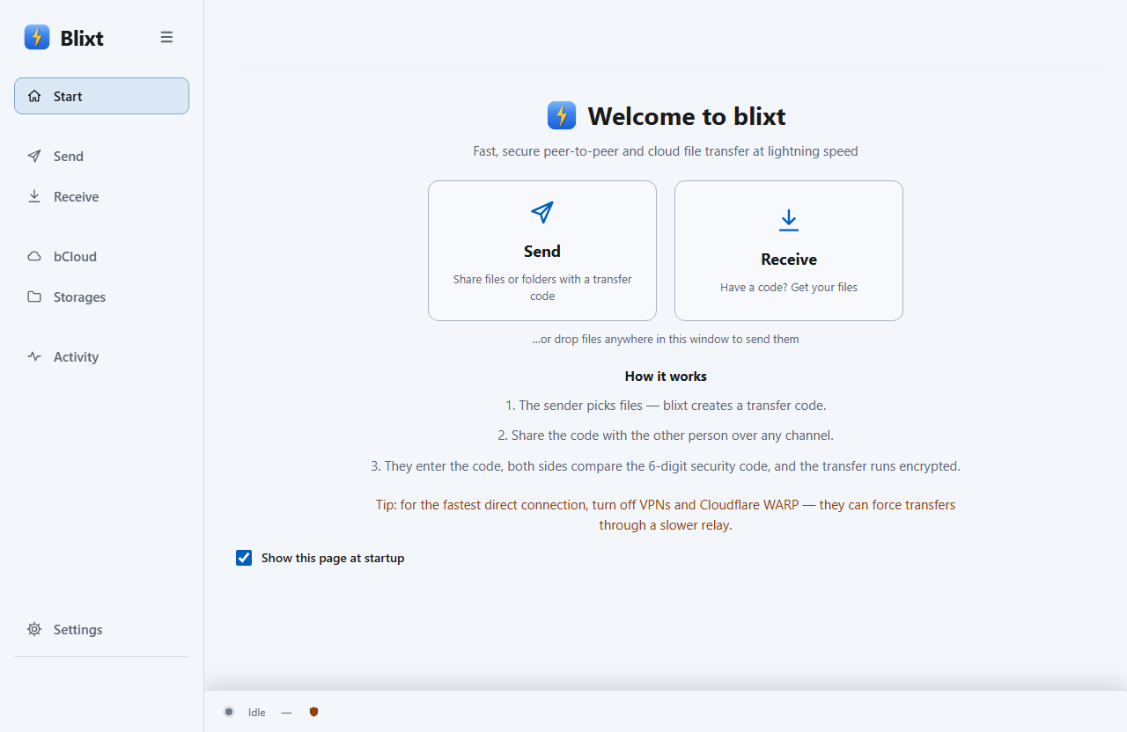Open Storages section
This screenshot has height=732, width=1127.
tap(101, 296)
